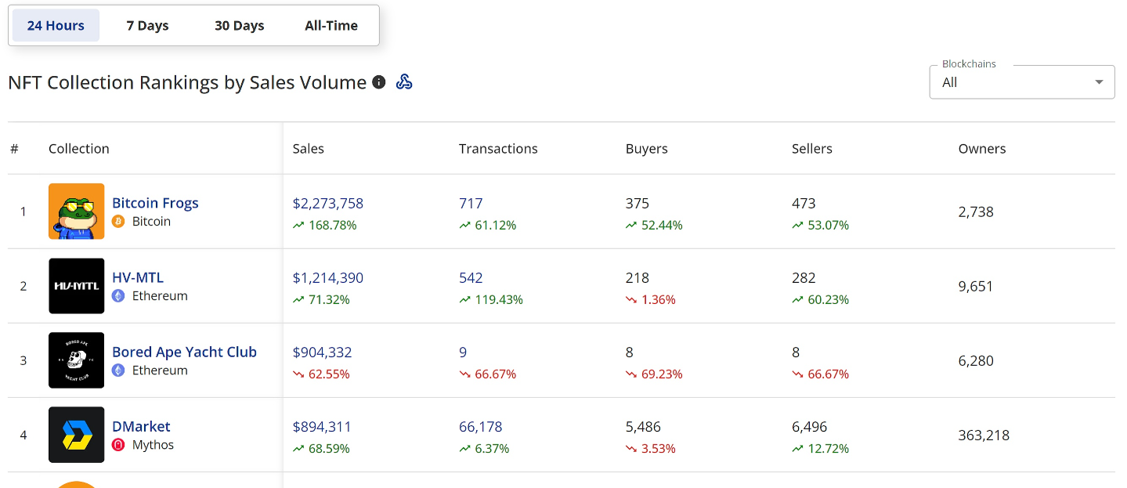This screenshot has width=1127, height=488.
Task: Expand the Blockchains dropdown arrow
Action: point(1100,82)
